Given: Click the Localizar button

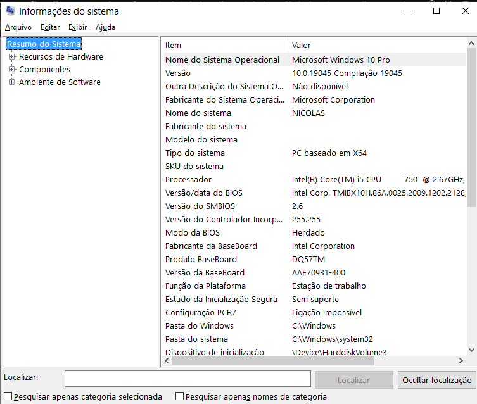Looking at the screenshot, I should [x=354, y=380].
